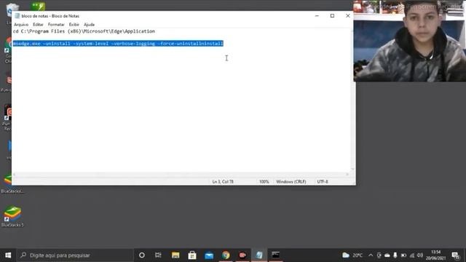Click the OneDrive cloud tray icon
This screenshot has width=466, height=262.
(x=387, y=255)
